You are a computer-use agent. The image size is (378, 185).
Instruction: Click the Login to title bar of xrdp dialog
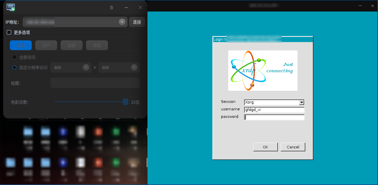pos(263,39)
